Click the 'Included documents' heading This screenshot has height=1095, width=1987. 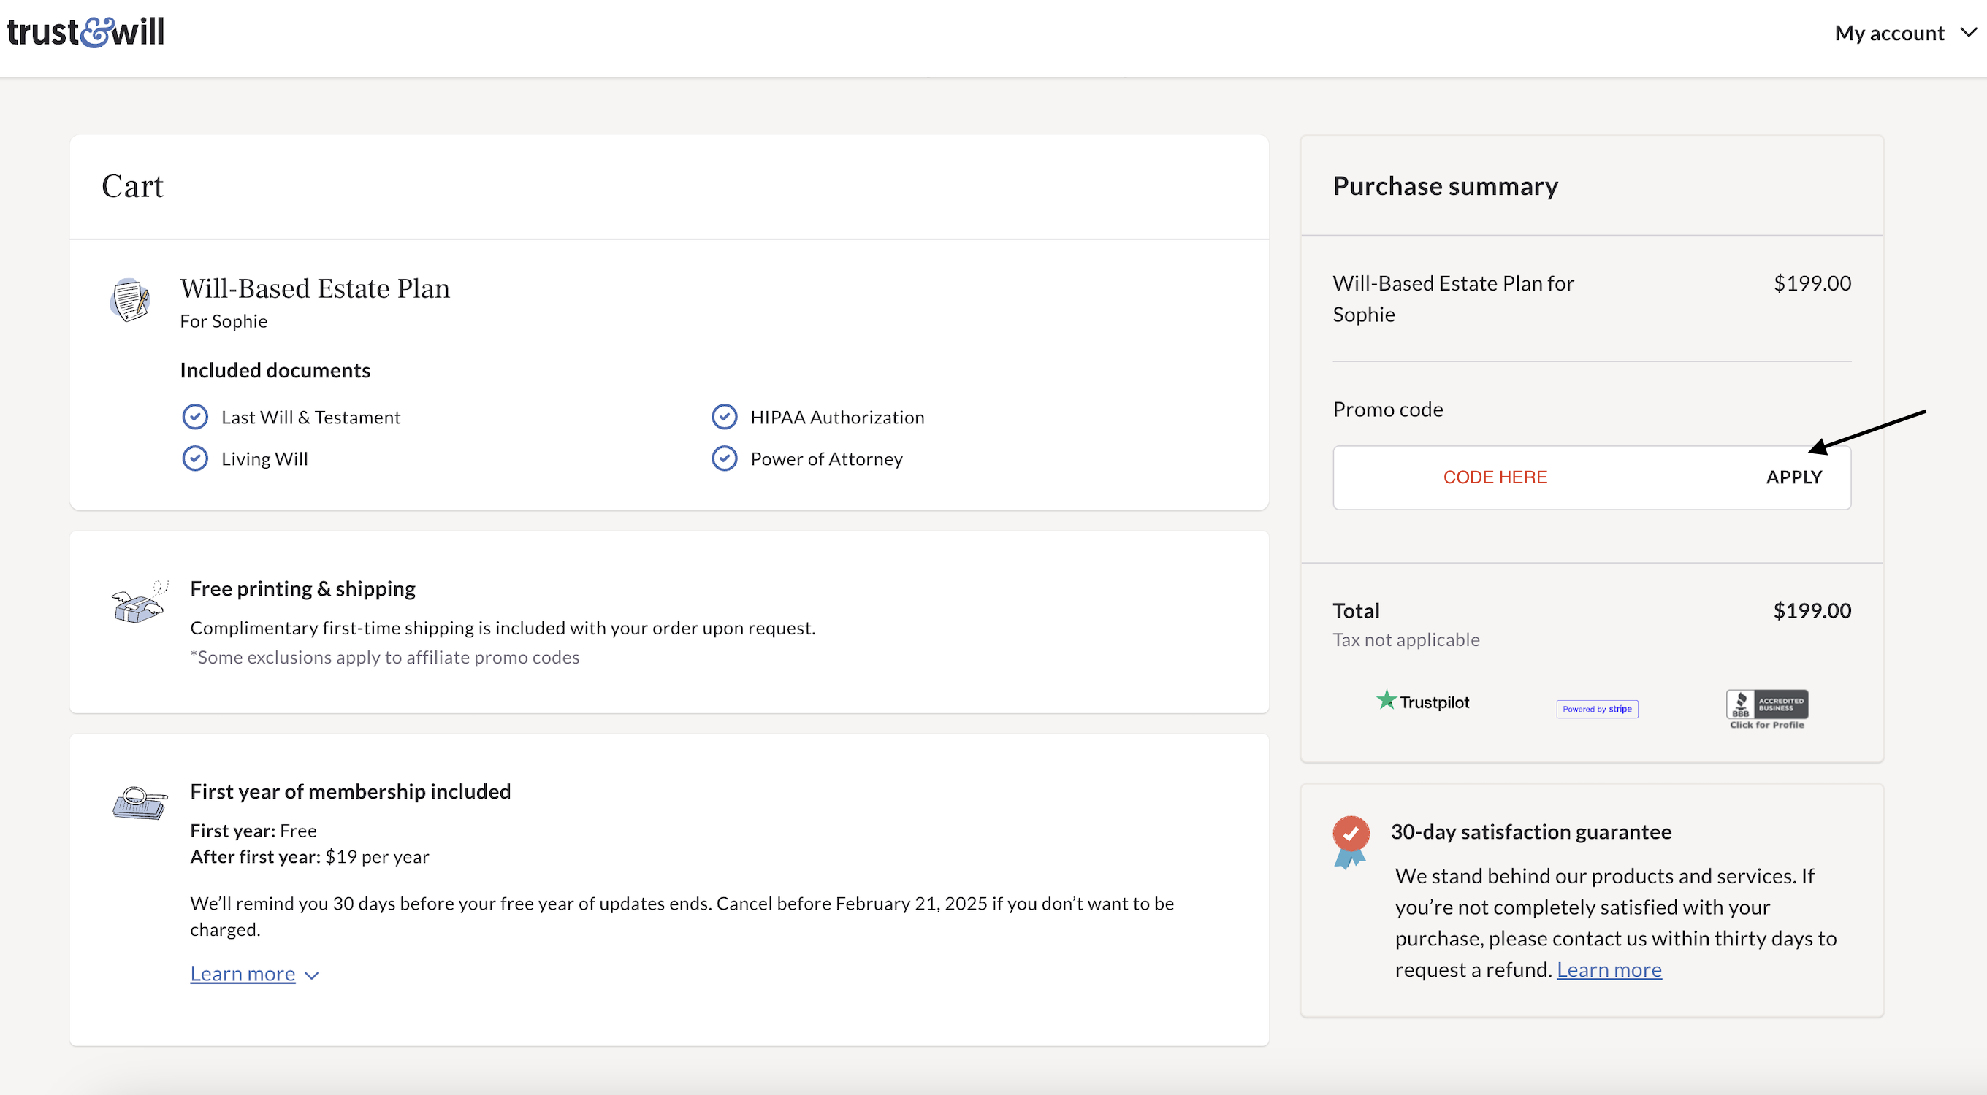tap(275, 371)
